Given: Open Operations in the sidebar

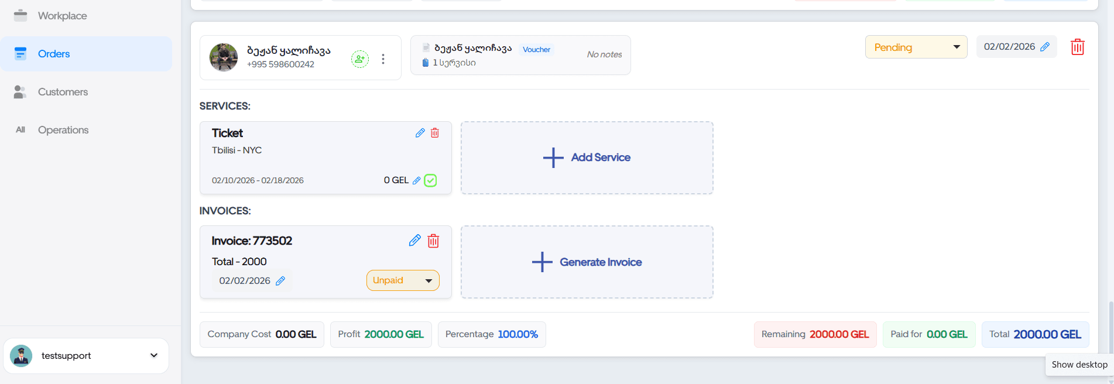Looking at the screenshot, I should pos(63,130).
